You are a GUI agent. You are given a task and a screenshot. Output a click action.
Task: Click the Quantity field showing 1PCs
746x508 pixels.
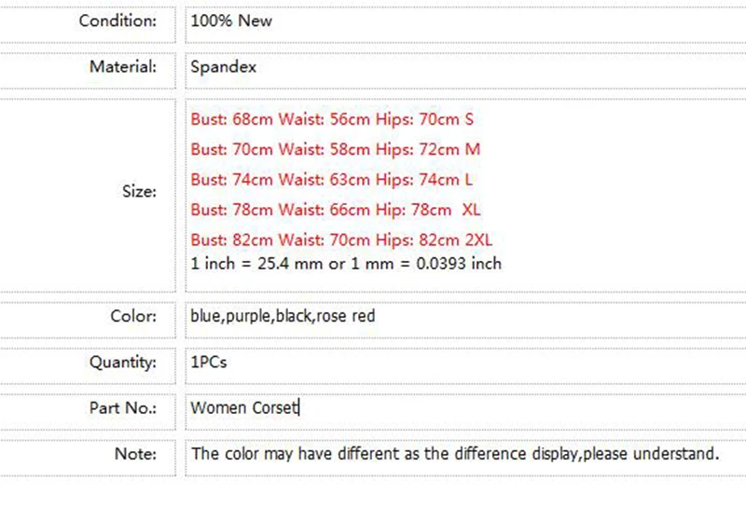click(x=465, y=363)
